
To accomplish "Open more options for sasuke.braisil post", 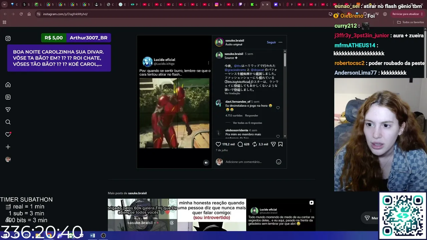I will tap(280, 42).
